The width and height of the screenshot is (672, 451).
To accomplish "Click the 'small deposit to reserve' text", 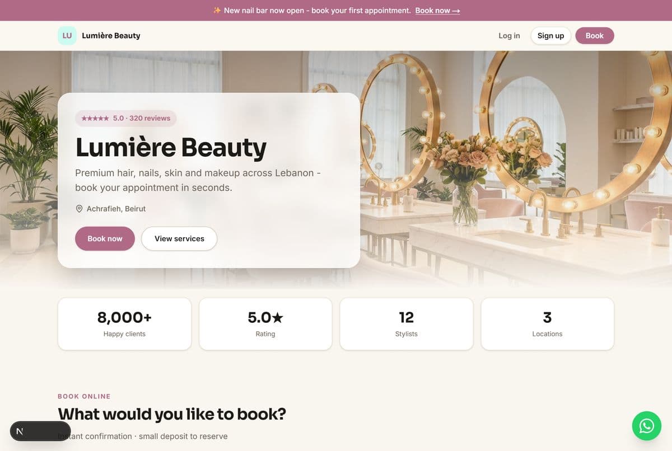I will (183, 436).
